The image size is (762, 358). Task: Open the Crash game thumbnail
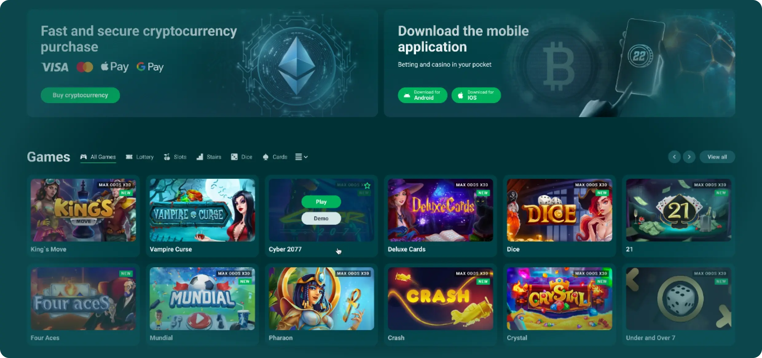click(440, 299)
